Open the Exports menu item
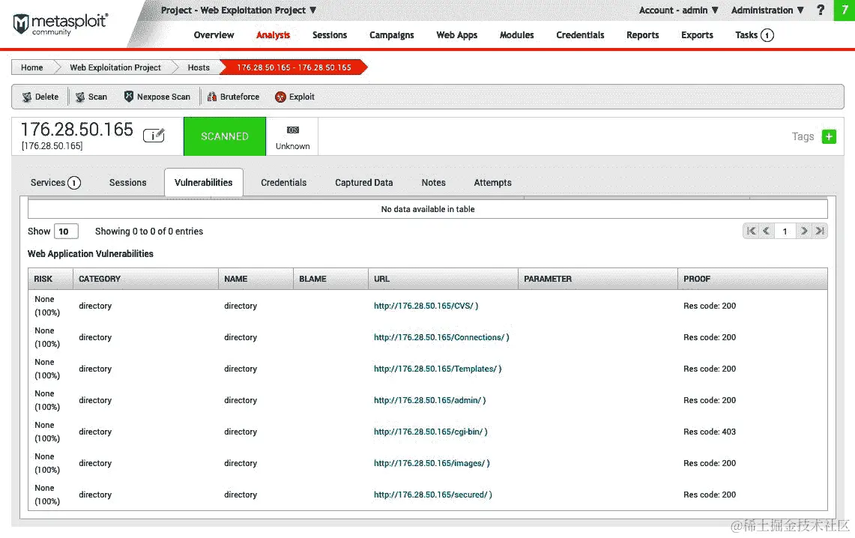 [x=697, y=35]
